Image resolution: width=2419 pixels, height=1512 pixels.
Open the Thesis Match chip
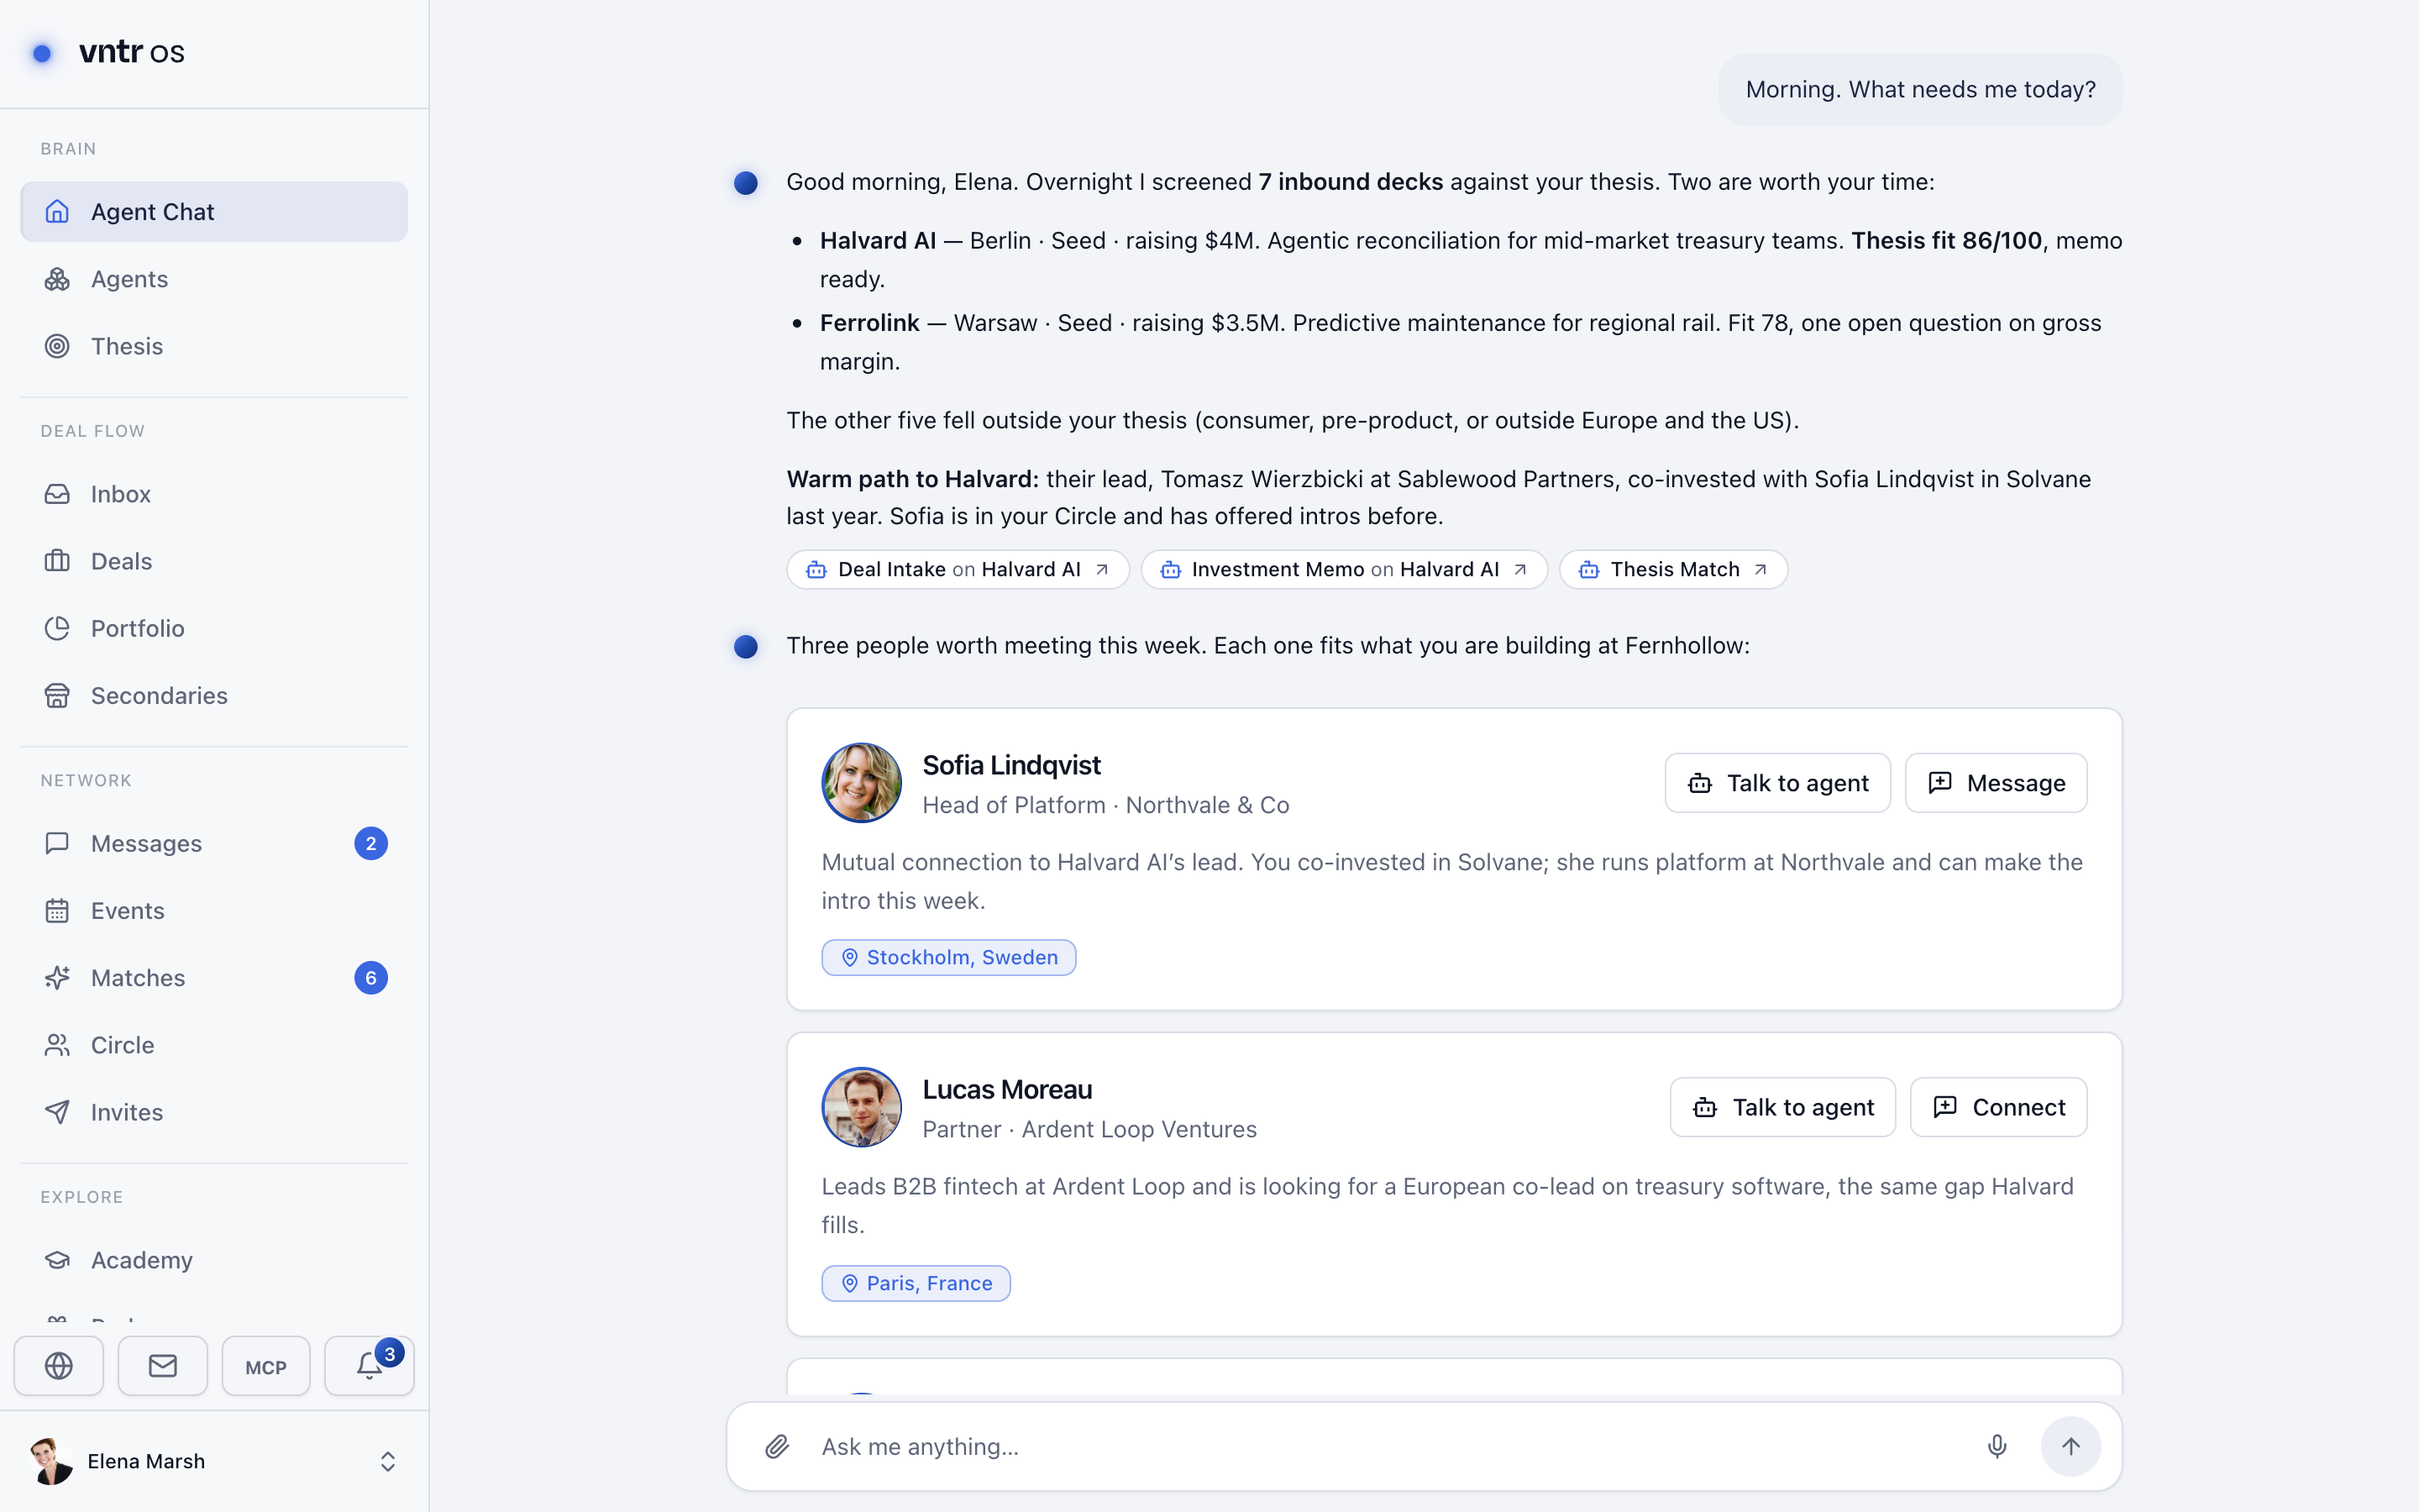click(1673, 570)
